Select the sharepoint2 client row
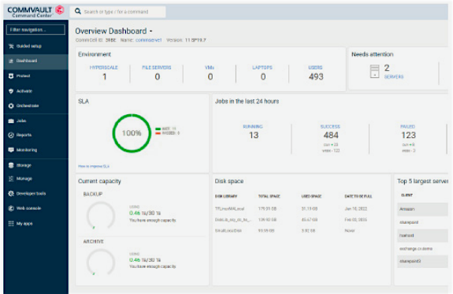Viewport: 453px width, 294px height. [x=422, y=262]
